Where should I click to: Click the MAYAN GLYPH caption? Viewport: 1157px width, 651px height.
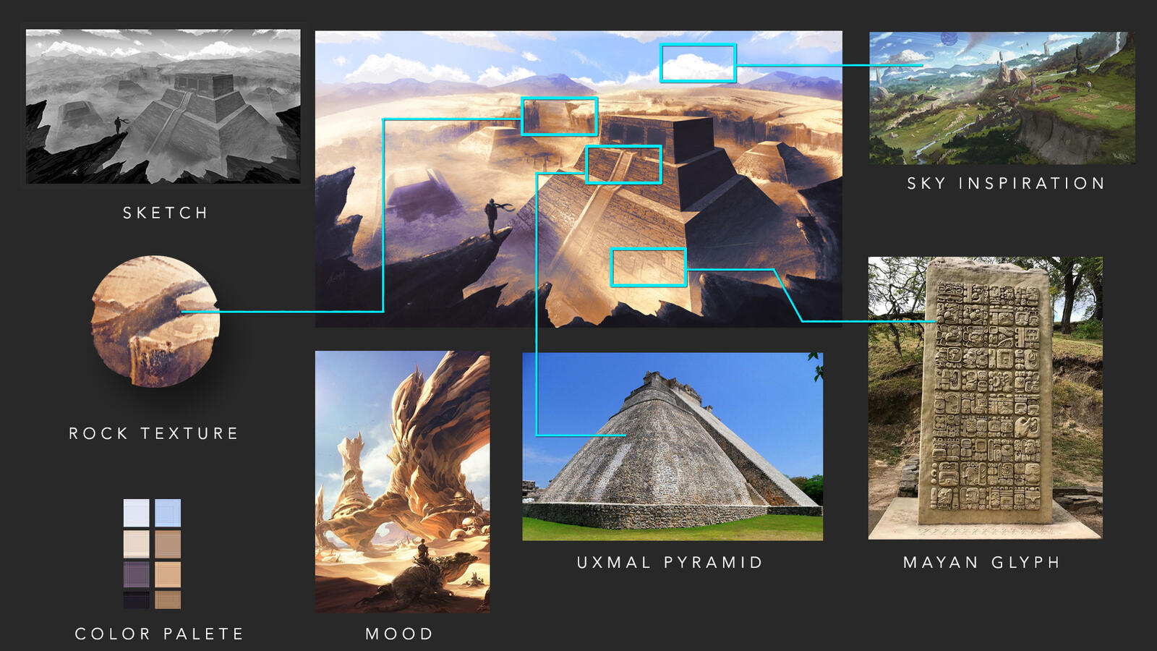tap(981, 563)
